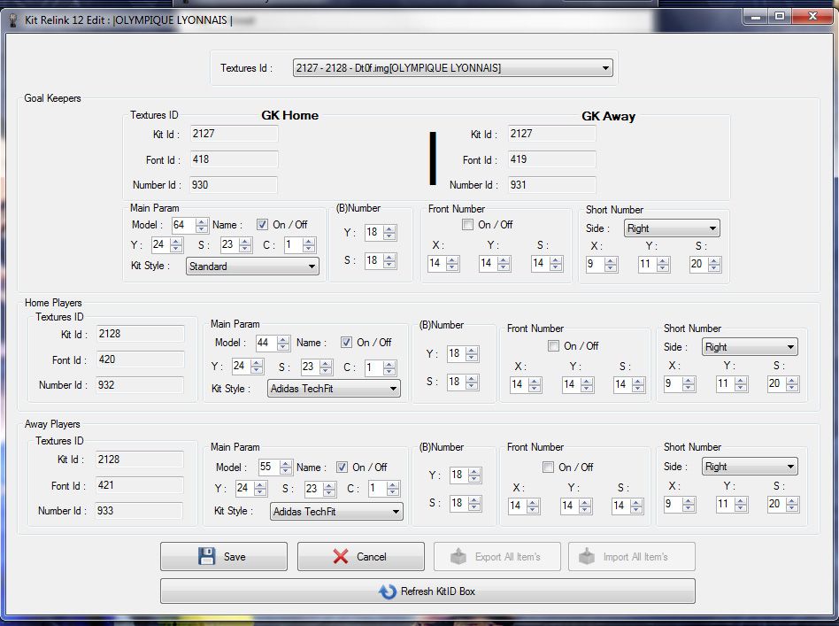Click GK Away Font Id field 419
839x626 pixels.
551,160
